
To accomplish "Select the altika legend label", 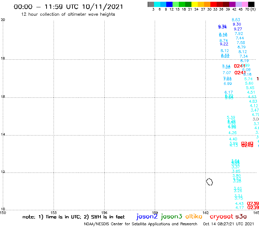I will [x=194, y=217].
